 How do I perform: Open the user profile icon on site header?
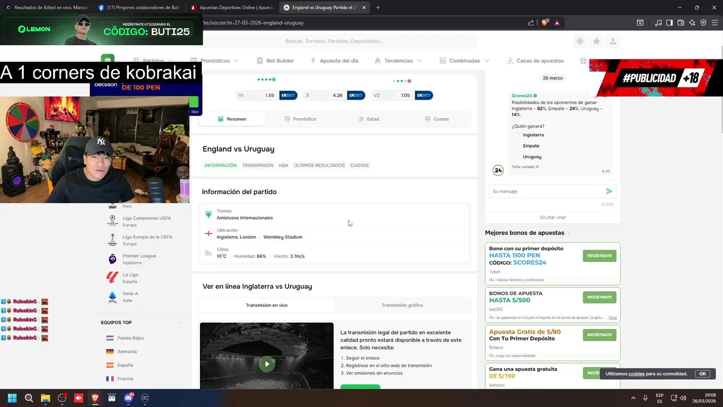click(613, 41)
